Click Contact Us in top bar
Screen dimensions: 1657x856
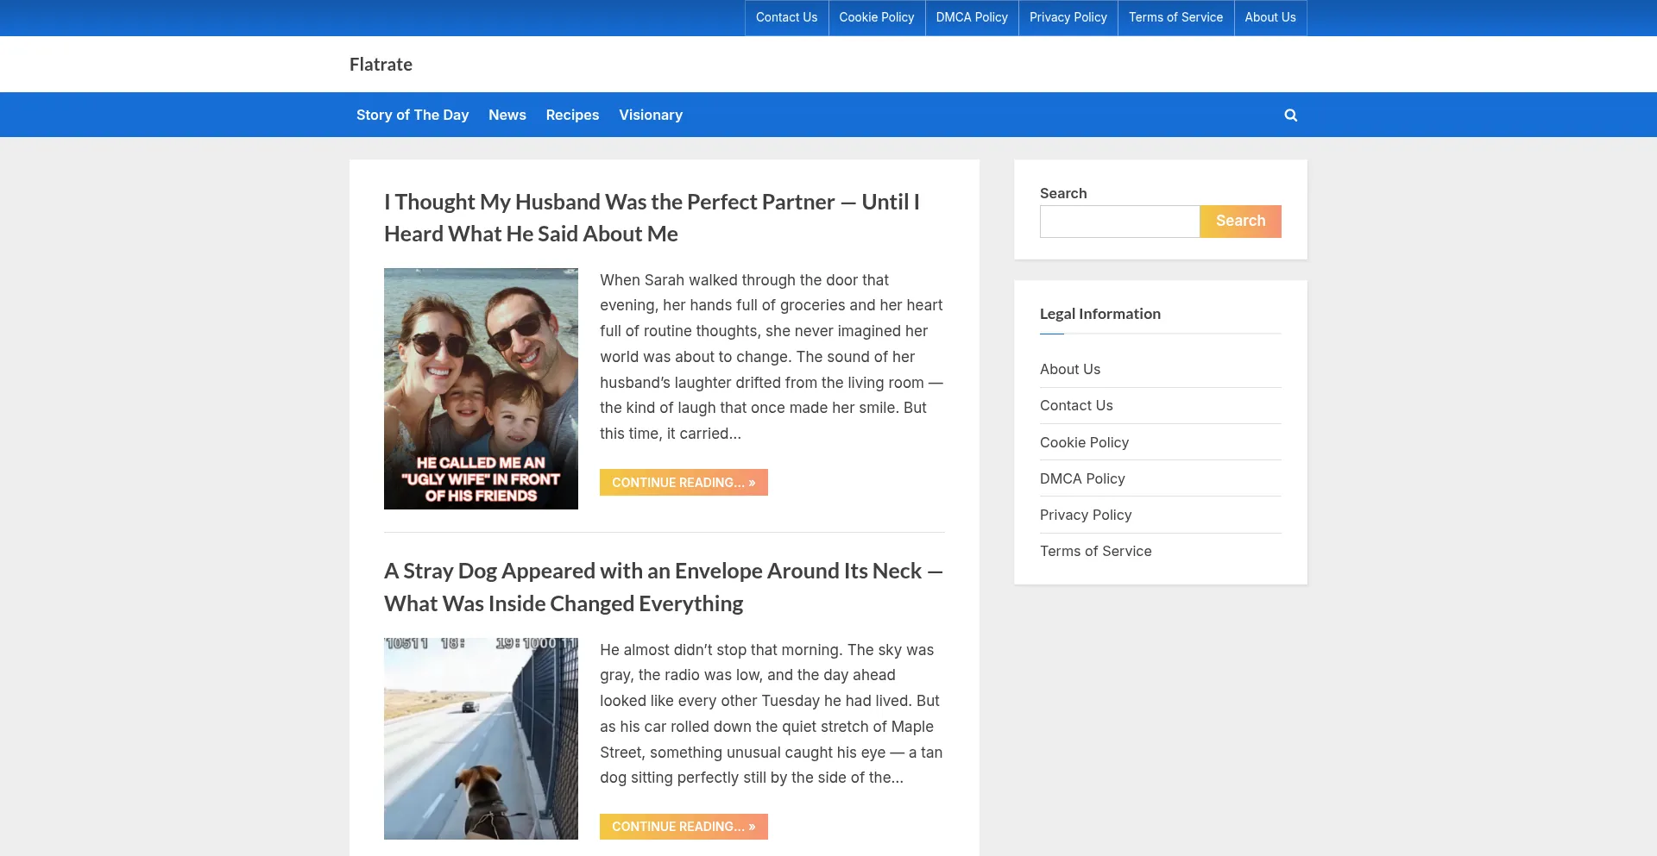[786, 17]
